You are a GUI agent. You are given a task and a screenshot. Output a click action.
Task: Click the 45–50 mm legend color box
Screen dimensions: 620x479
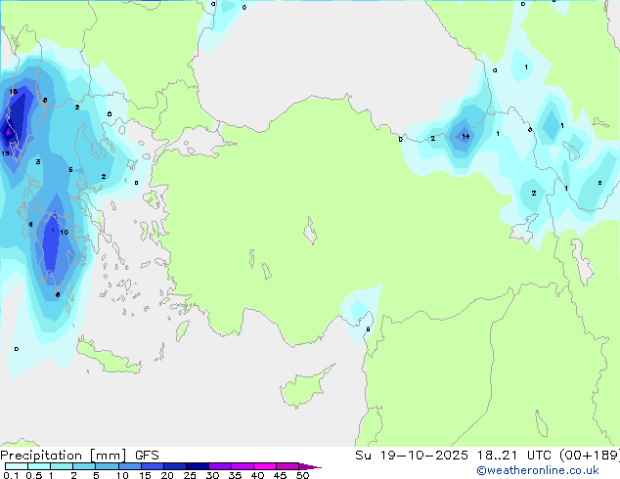click(x=288, y=466)
